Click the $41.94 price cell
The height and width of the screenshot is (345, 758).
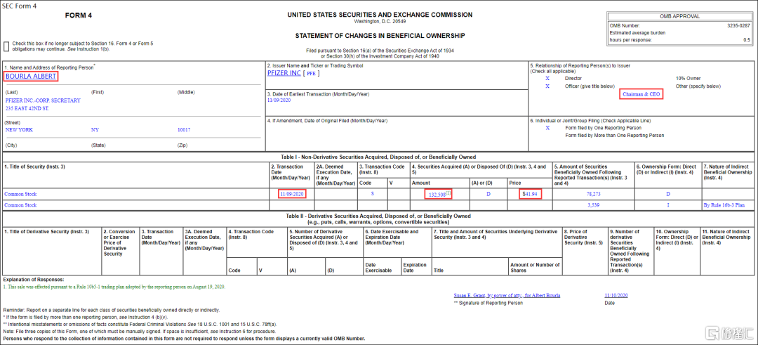pyautogui.click(x=530, y=194)
